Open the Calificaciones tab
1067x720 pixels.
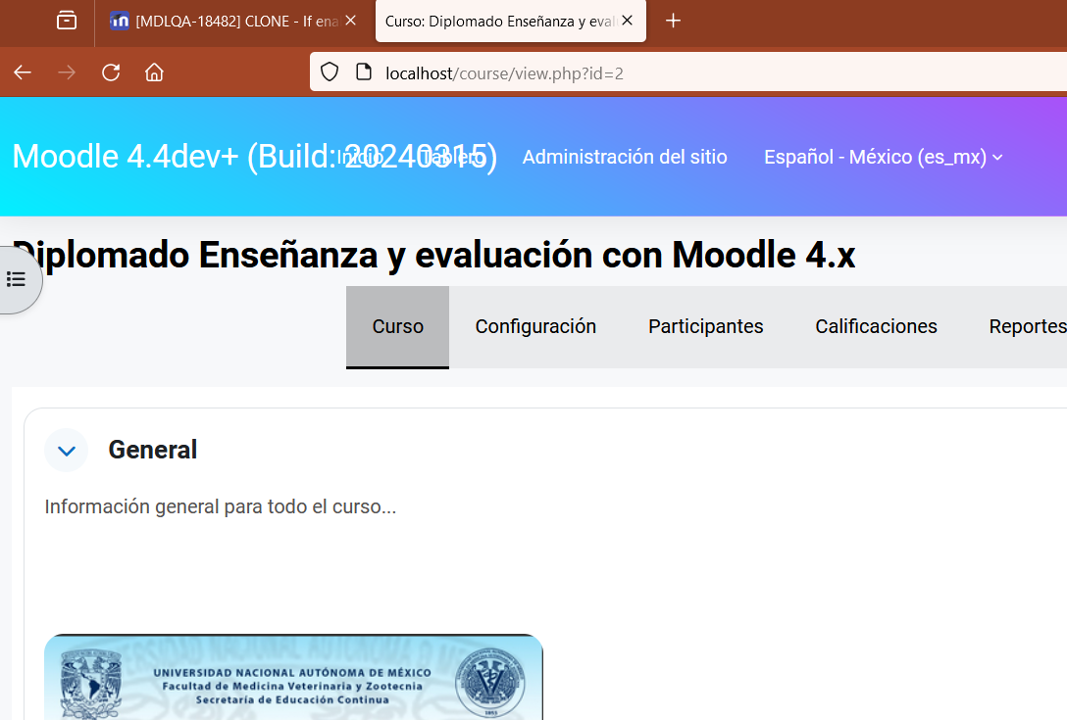tap(876, 327)
